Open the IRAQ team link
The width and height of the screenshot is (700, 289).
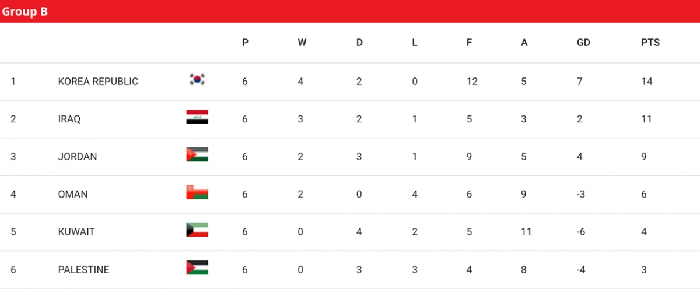point(69,119)
